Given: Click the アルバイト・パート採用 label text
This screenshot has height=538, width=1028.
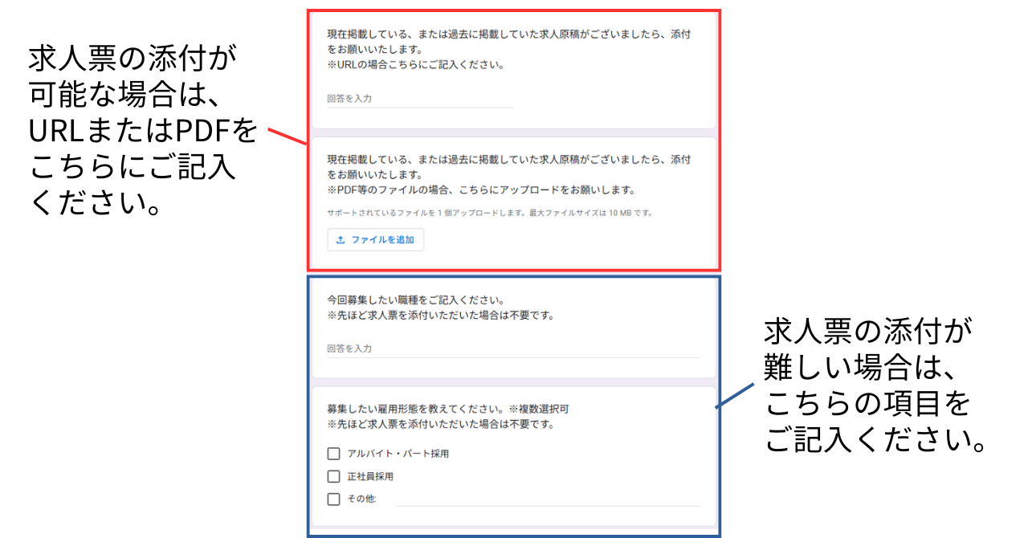Looking at the screenshot, I should pyautogui.click(x=398, y=454).
